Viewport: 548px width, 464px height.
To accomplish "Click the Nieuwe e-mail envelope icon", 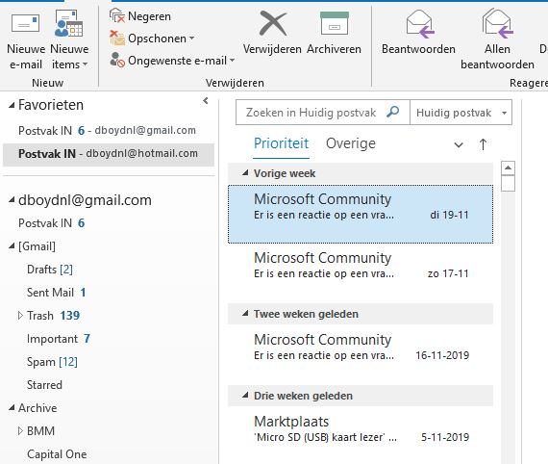I will click(x=26, y=23).
